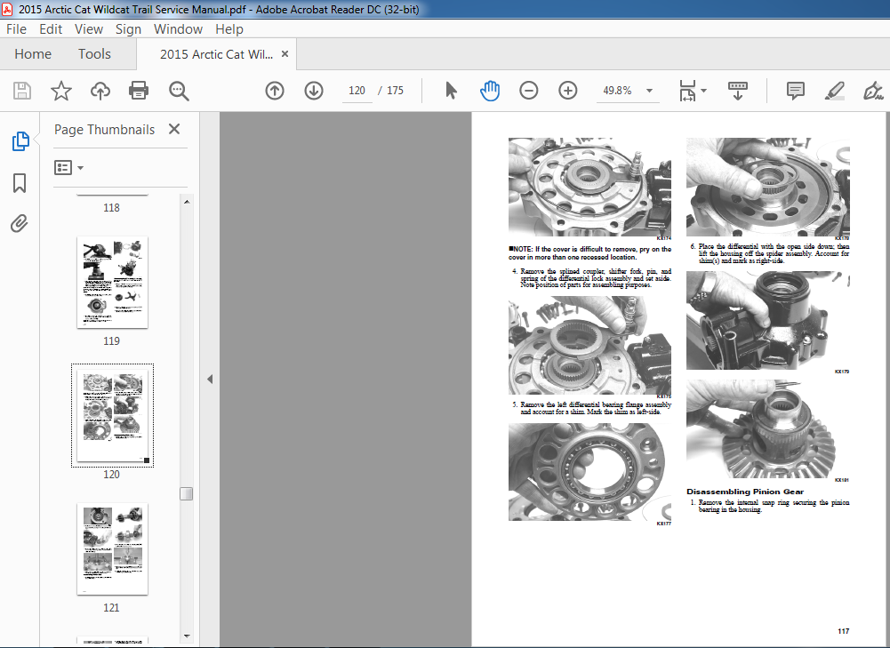The image size is (890, 648).
Task: Click the upload to cloud icon
Action: (x=100, y=91)
